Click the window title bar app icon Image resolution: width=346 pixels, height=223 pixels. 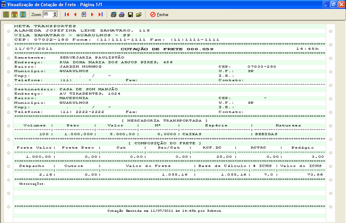(3, 4)
